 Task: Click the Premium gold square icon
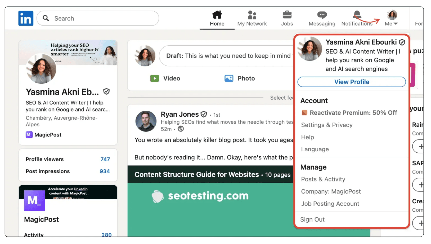click(x=304, y=113)
